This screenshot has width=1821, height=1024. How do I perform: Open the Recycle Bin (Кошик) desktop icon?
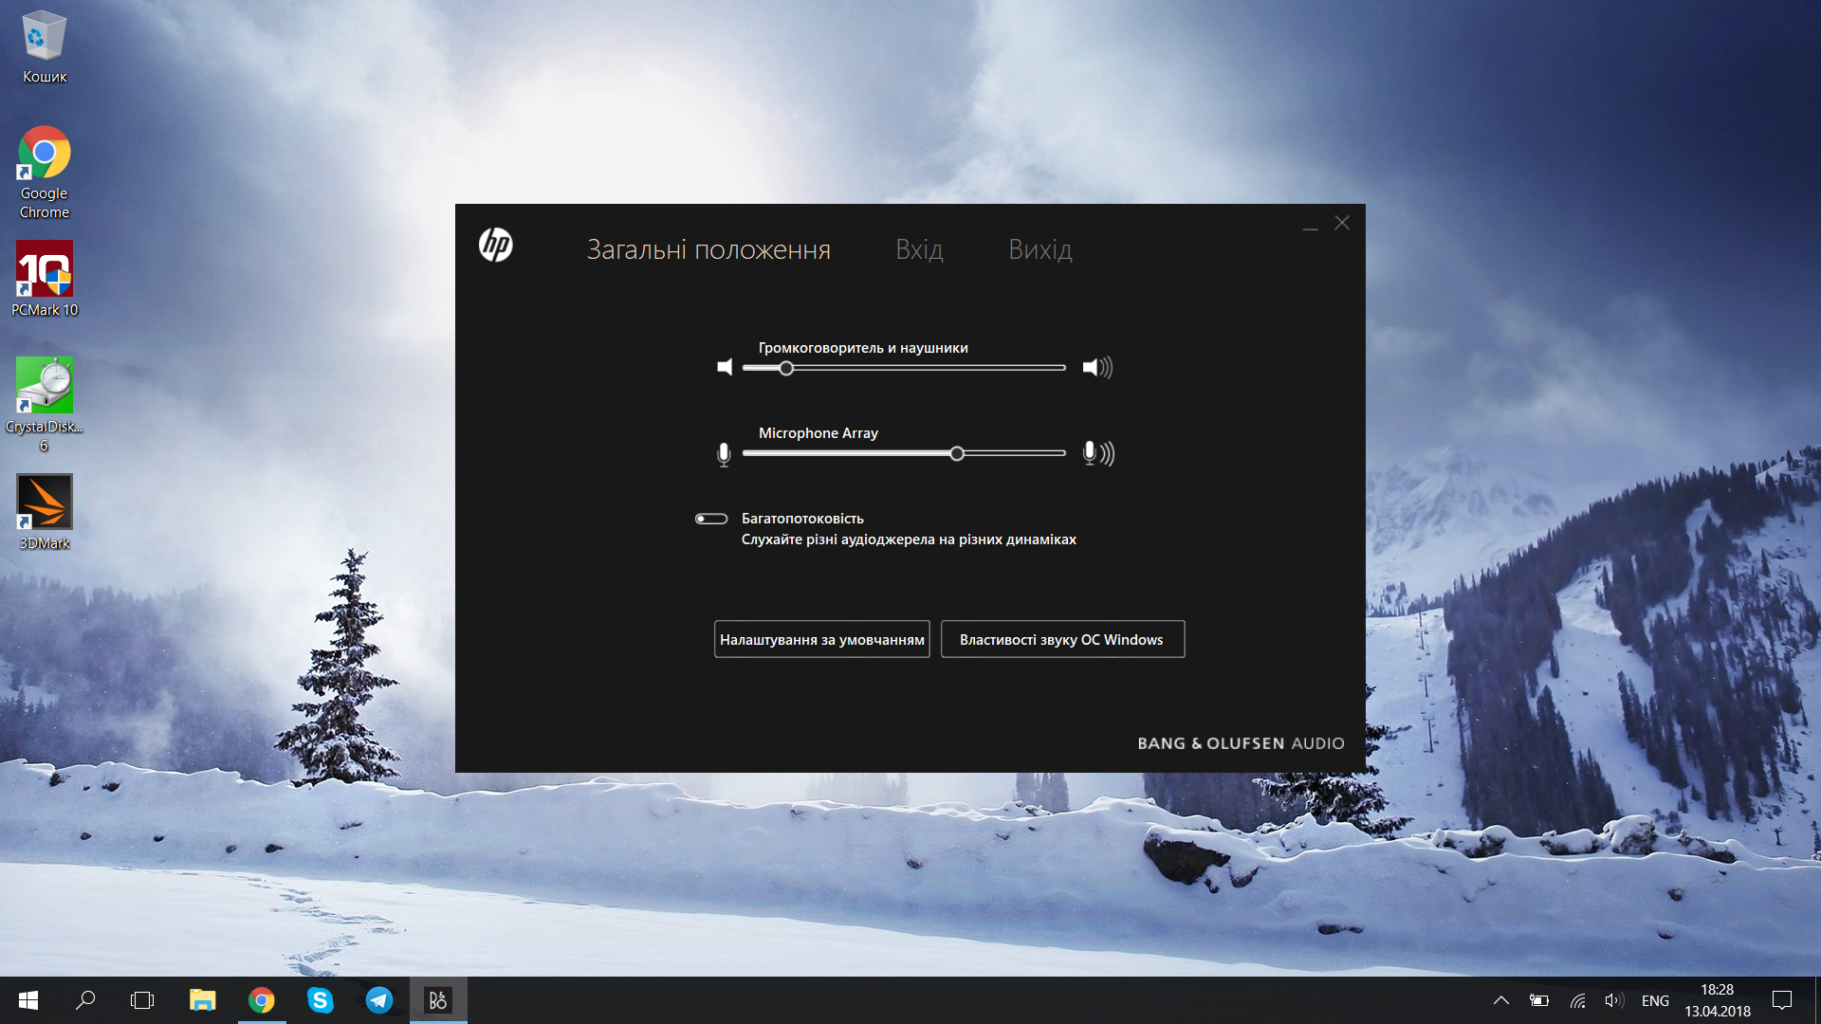click(x=45, y=46)
